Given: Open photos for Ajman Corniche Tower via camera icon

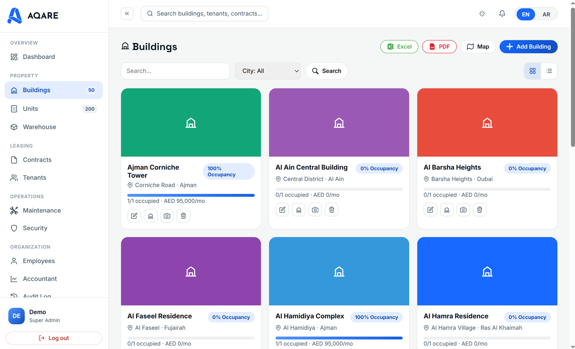Looking at the screenshot, I should point(167,216).
